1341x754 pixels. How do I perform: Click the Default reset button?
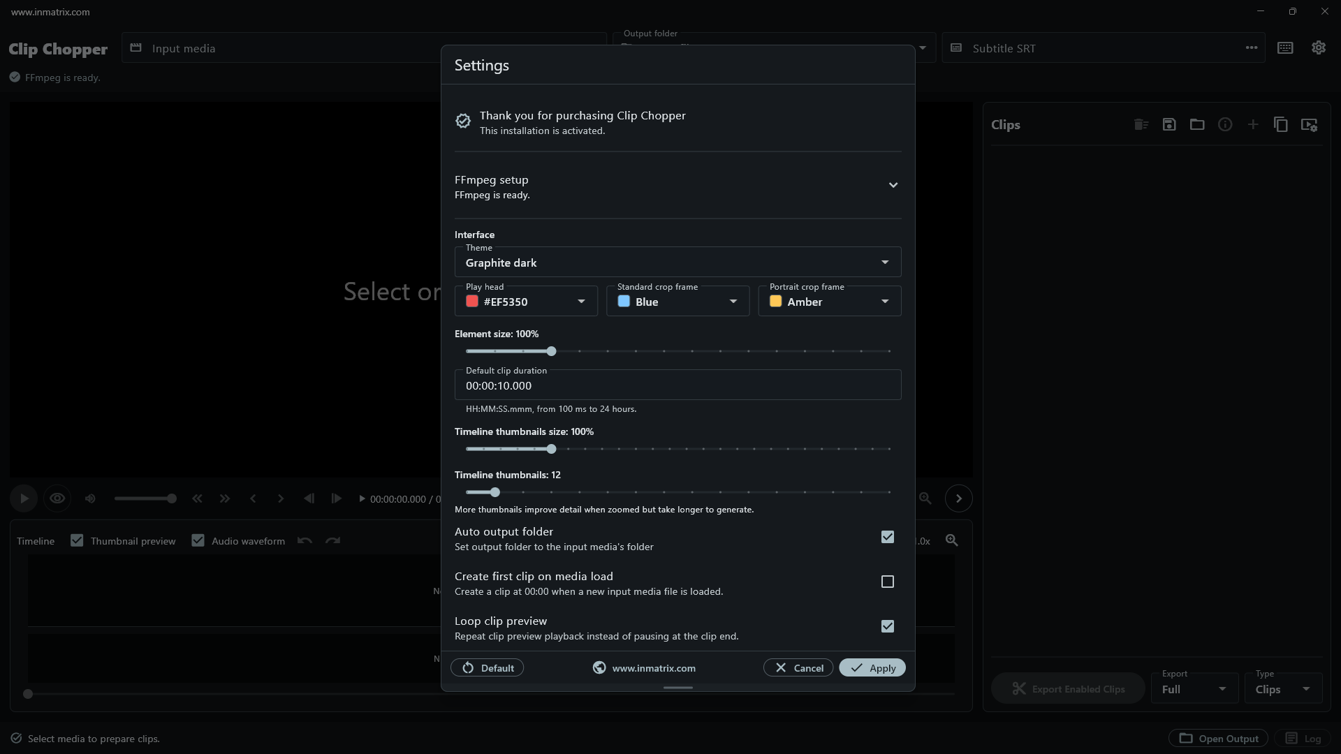pos(488,668)
